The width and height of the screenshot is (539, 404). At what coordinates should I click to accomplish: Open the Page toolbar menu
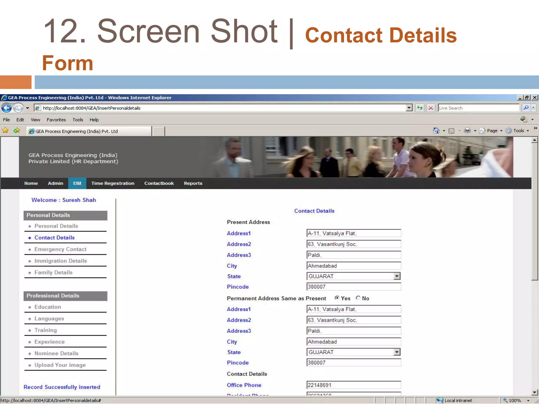492,131
